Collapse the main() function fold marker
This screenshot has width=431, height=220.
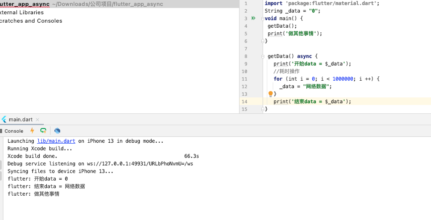coord(263,18)
